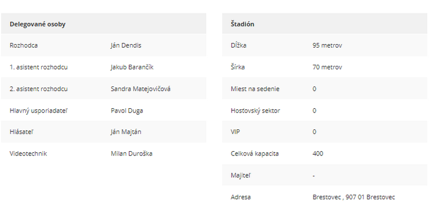The height and width of the screenshot is (213, 441).
Task: Select referee name Ján Dendis
Action: (126, 45)
